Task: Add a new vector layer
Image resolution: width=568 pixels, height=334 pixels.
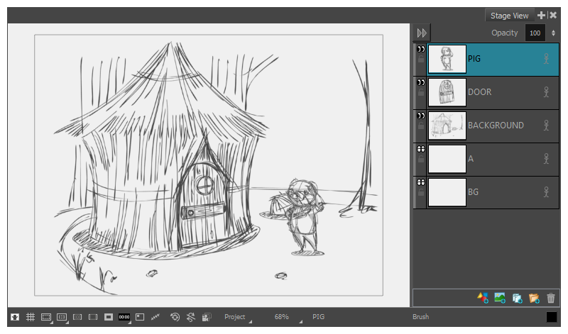Action: 483,299
